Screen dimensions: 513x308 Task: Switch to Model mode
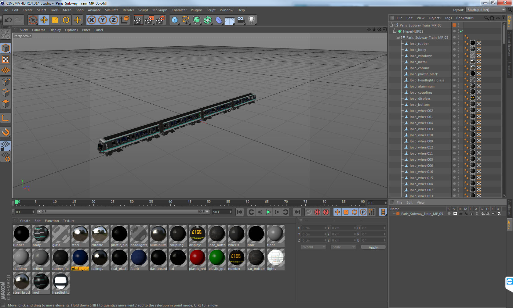point(6,48)
